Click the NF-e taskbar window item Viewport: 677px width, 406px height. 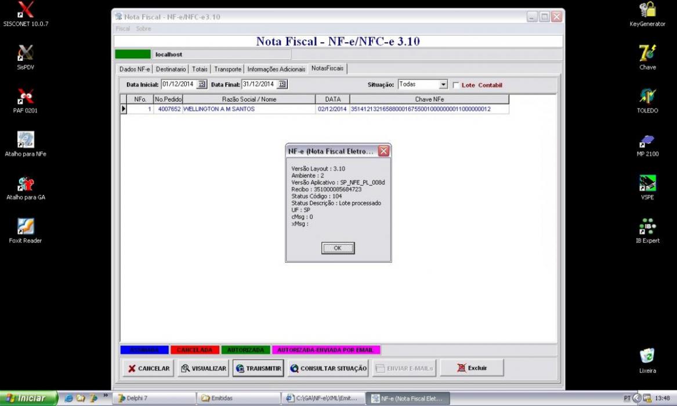point(408,398)
